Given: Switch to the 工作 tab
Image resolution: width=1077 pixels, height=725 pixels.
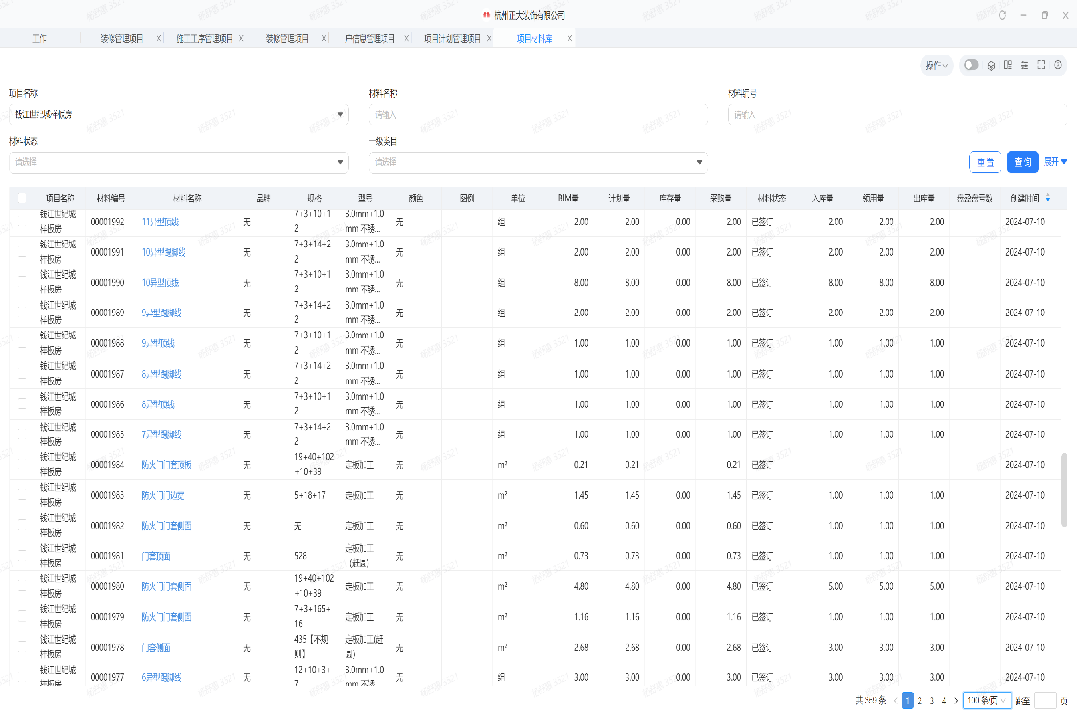Looking at the screenshot, I should pyautogui.click(x=40, y=38).
